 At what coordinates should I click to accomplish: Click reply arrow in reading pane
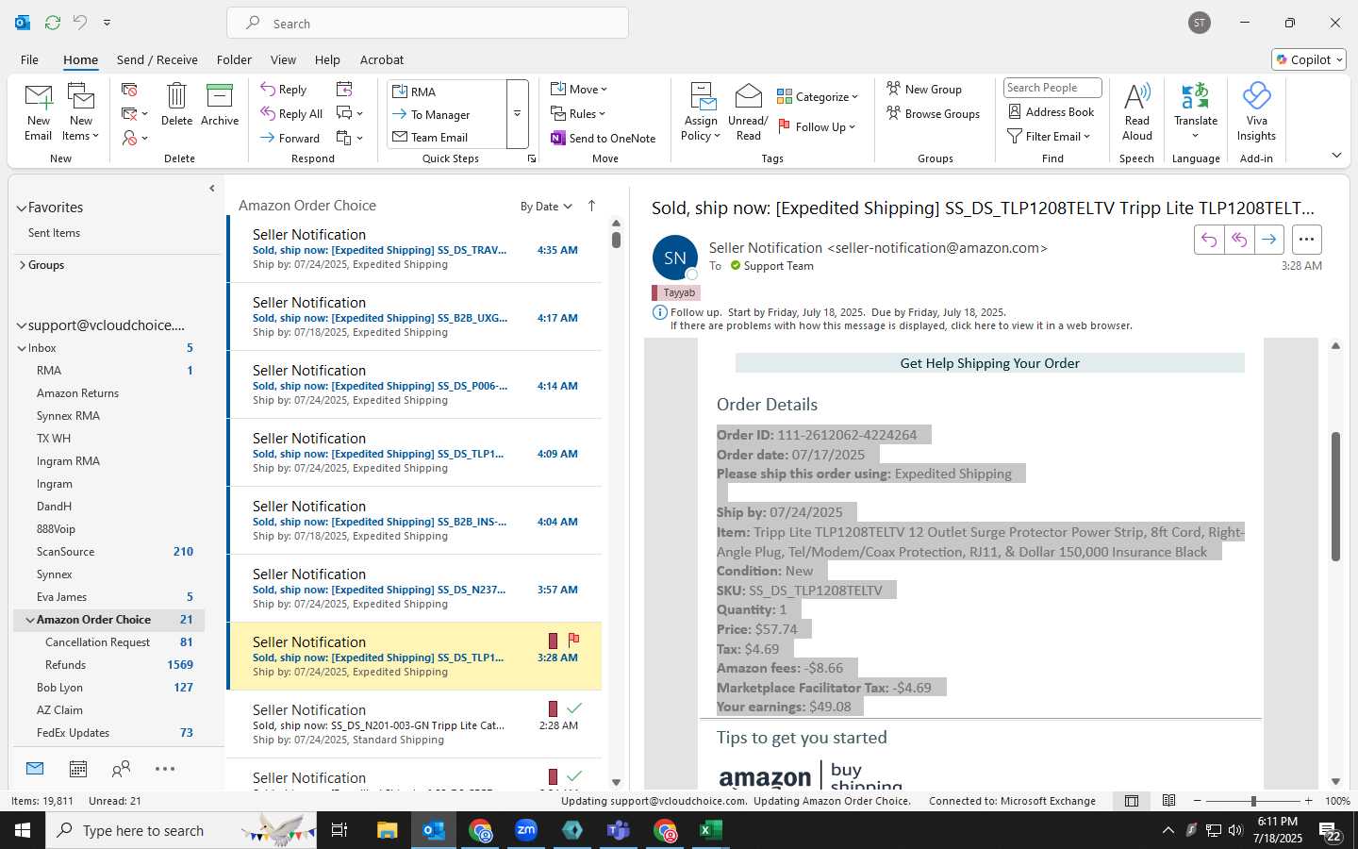coord(1209,240)
